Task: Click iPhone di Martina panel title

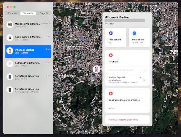Action: 117,17
